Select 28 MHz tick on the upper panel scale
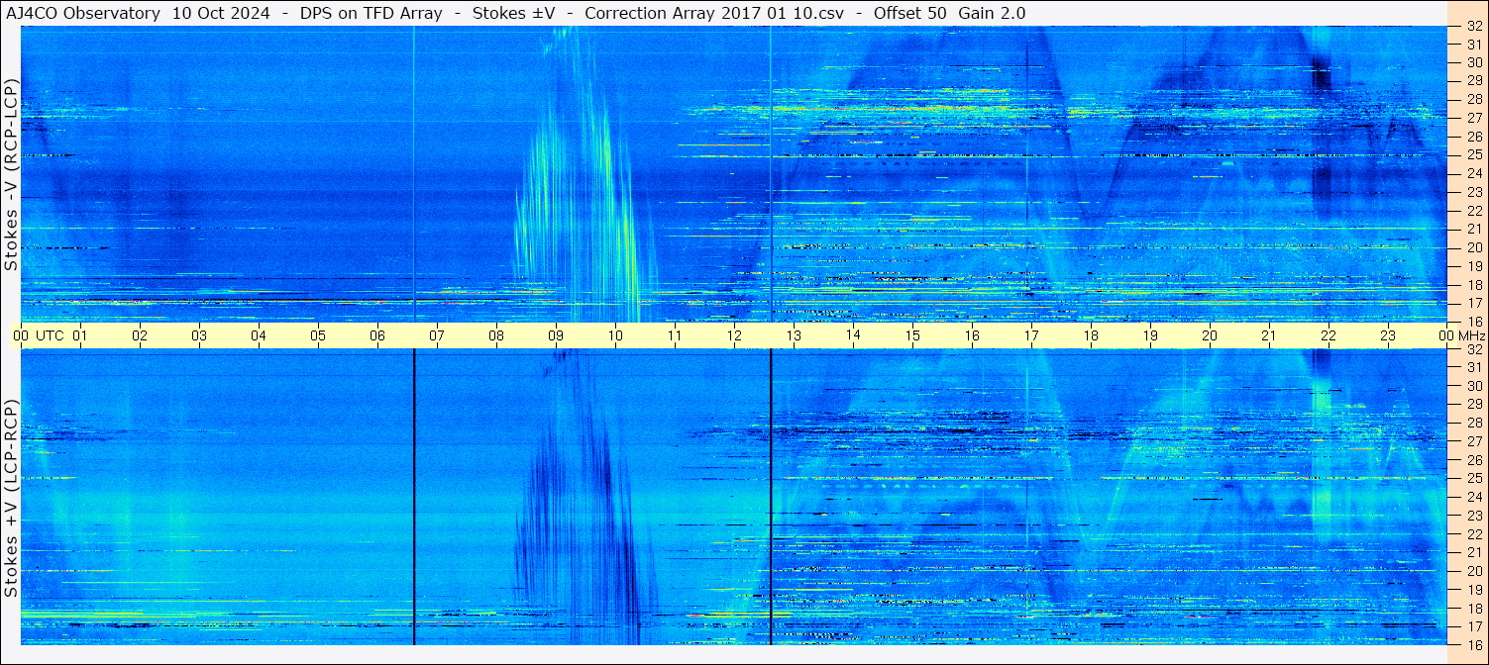The height and width of the screenshot is (665, 1489). 1473,99
